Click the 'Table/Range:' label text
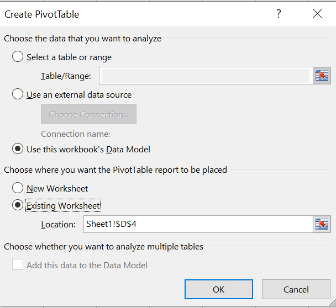The height and width of the screenshot is (308, 336). [x=66, y=76]
